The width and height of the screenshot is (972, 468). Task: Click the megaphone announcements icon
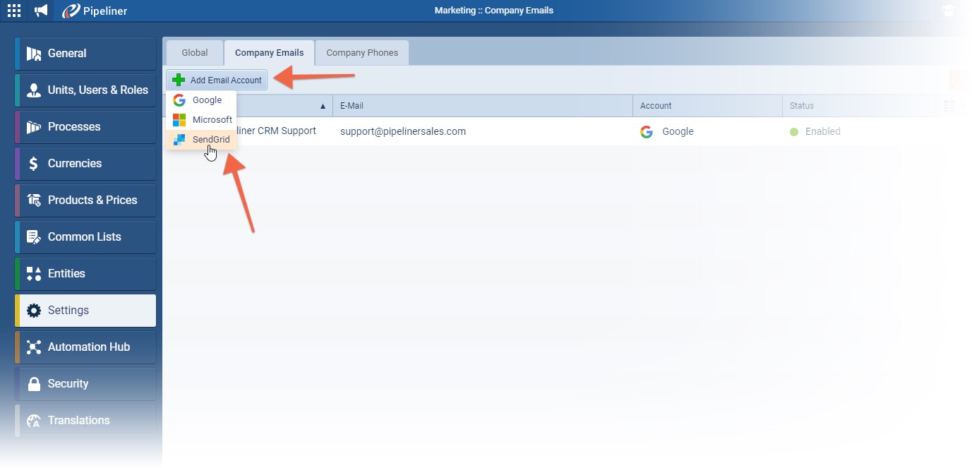click(41, 11)
